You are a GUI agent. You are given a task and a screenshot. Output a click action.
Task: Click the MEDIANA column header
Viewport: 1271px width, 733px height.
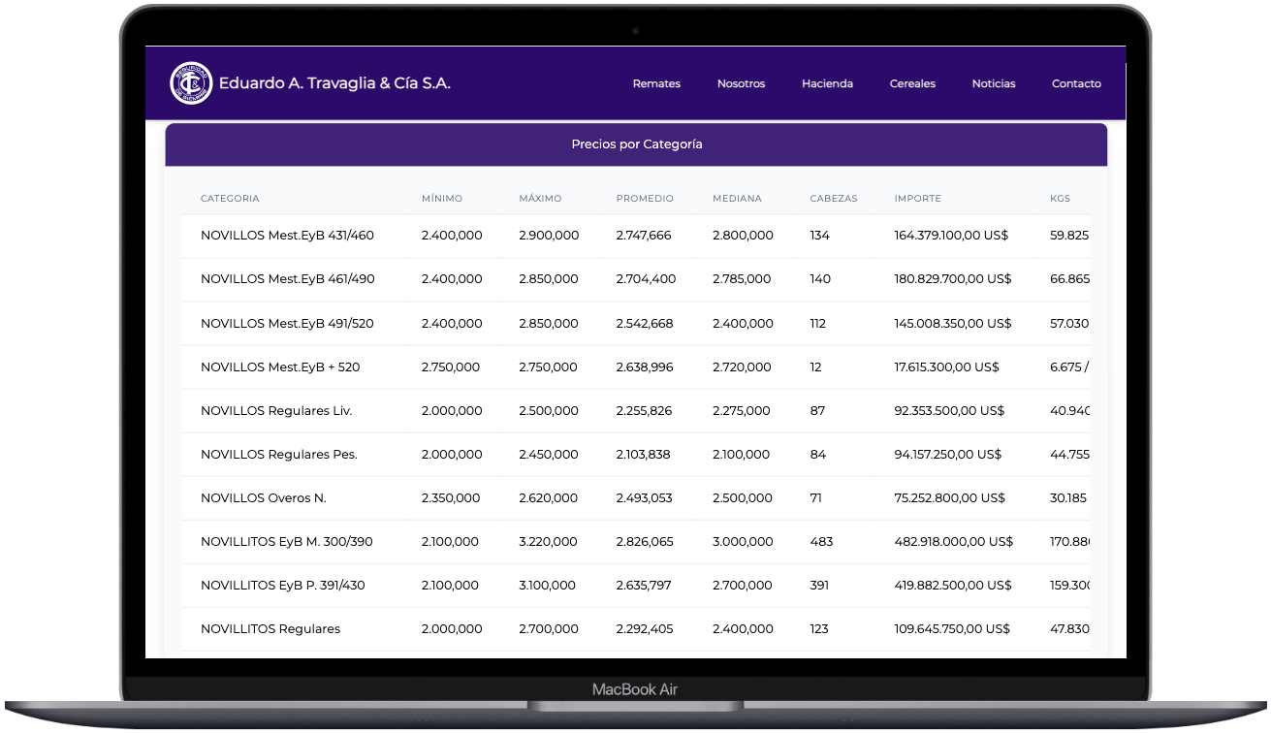[x=737, y=199]
